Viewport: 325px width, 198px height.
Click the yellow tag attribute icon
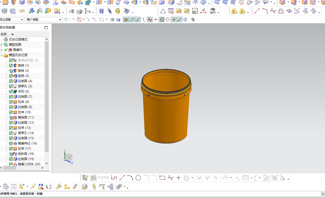pos(22,11)
